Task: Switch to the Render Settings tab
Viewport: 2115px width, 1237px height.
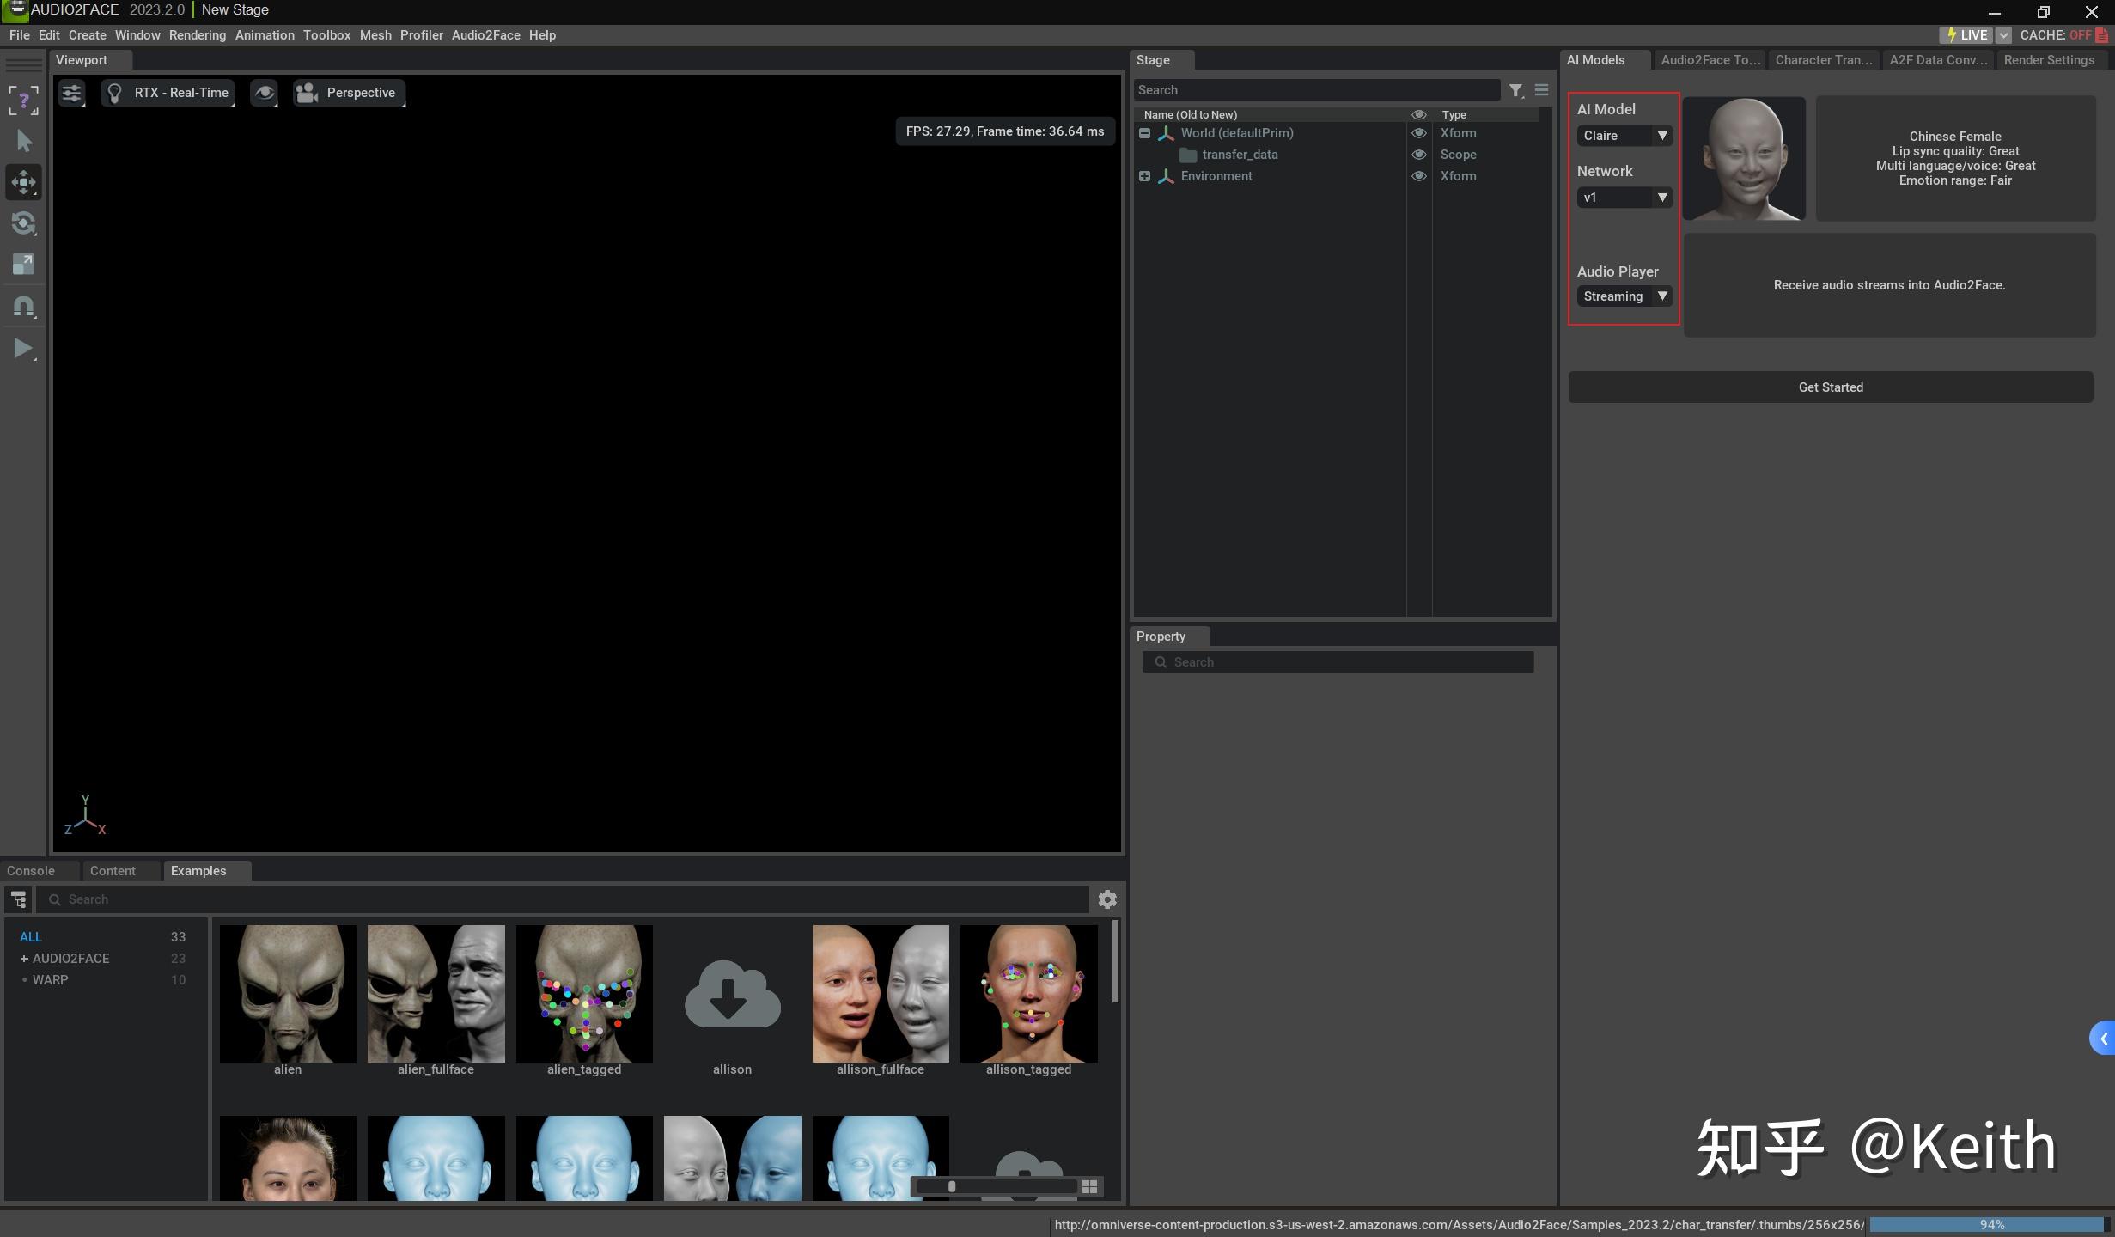Action: click(2048, 60)
